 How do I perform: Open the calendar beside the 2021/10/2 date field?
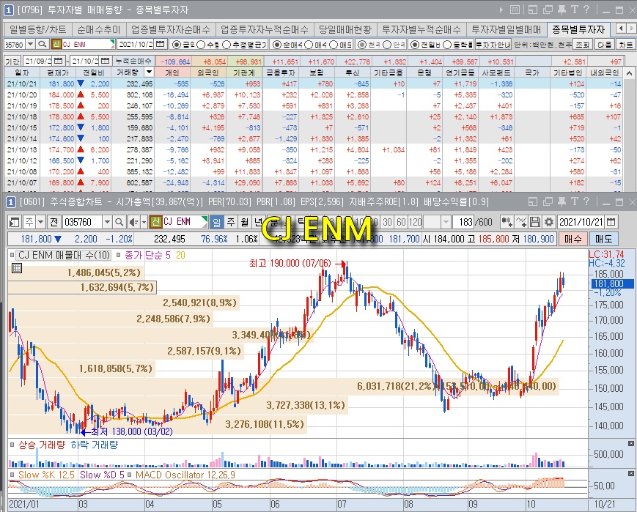160,44
